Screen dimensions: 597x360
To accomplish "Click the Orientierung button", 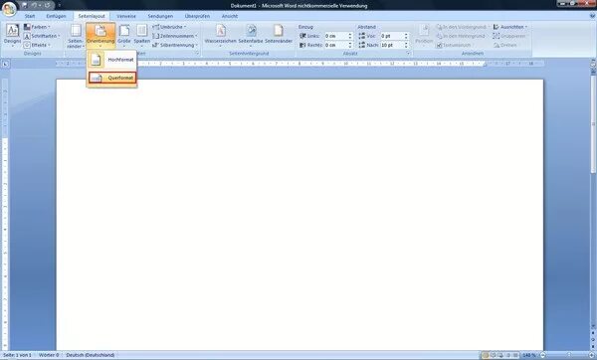I will (100, 35).
